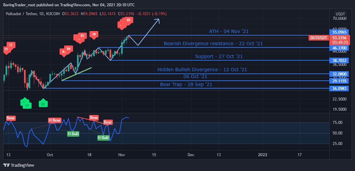
Task: Click the Dec label on the time axis
Action: 191,155
